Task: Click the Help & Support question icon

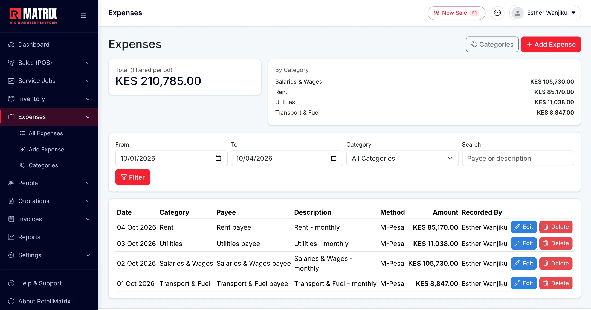Action: pyautogui.click(x=11, y=283)
